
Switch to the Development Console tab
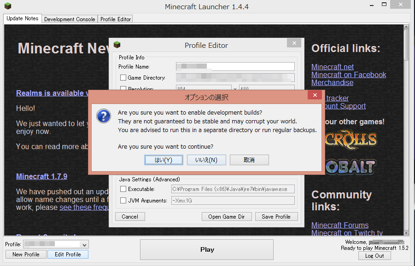coord(70,19)
